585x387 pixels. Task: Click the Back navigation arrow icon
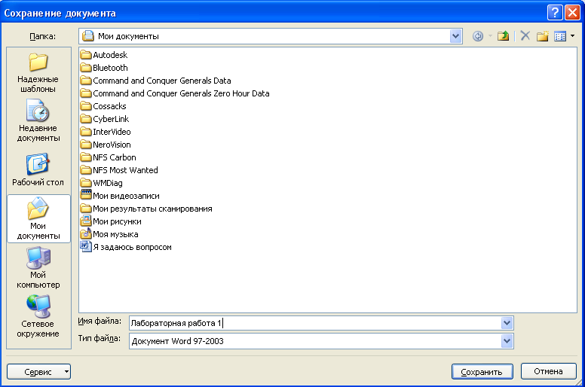(x=478, y=36)
